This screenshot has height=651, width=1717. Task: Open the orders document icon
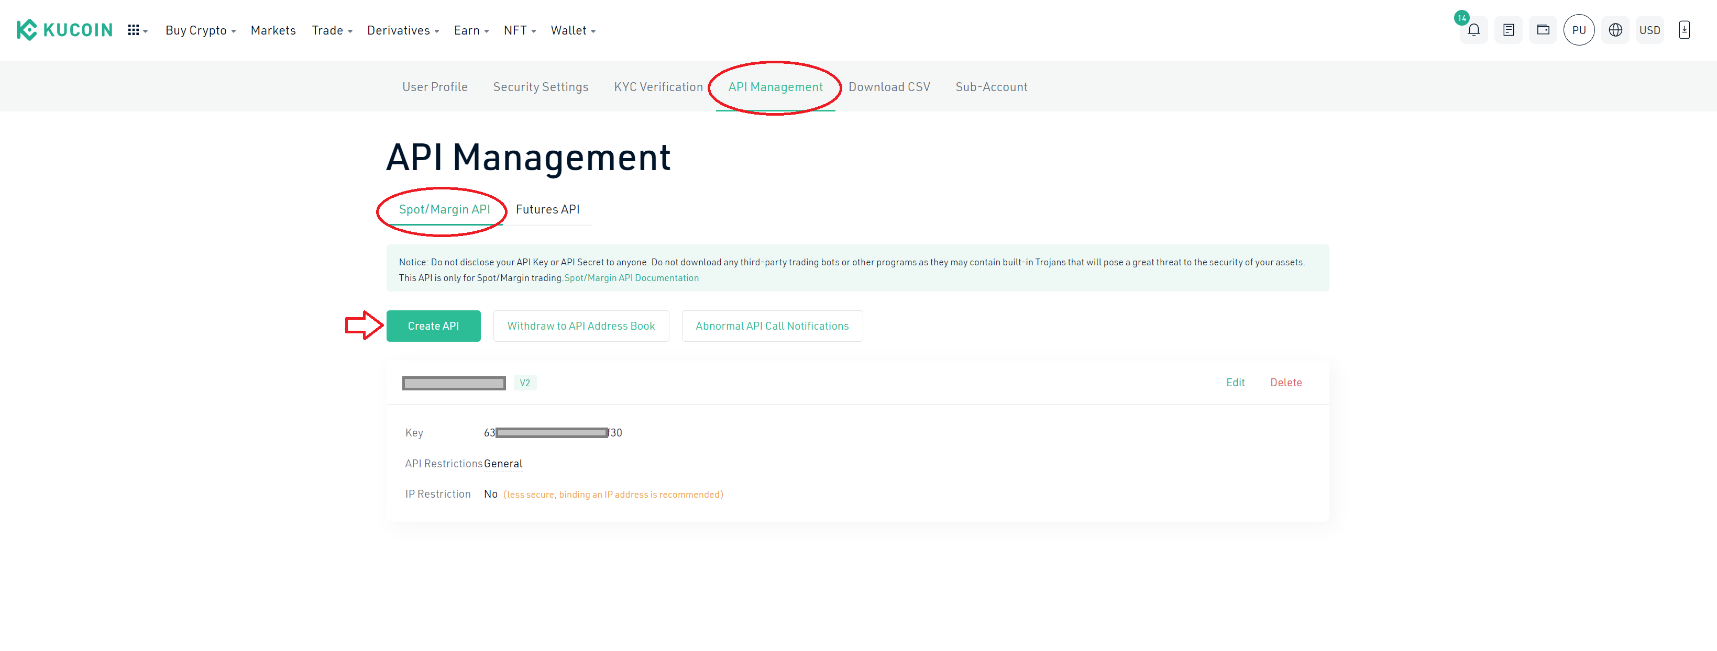click(1509, 30)
